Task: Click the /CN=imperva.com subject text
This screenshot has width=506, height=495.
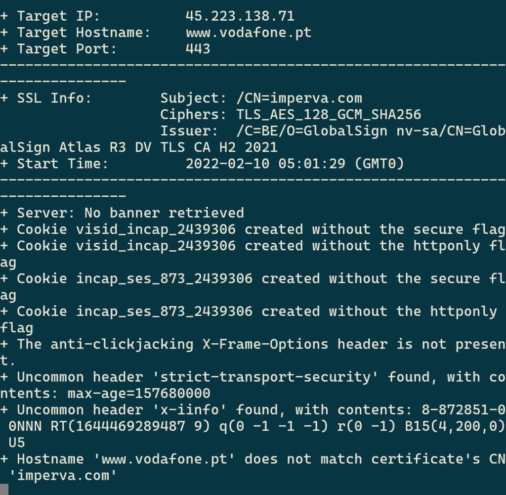Action: (299, 98)
